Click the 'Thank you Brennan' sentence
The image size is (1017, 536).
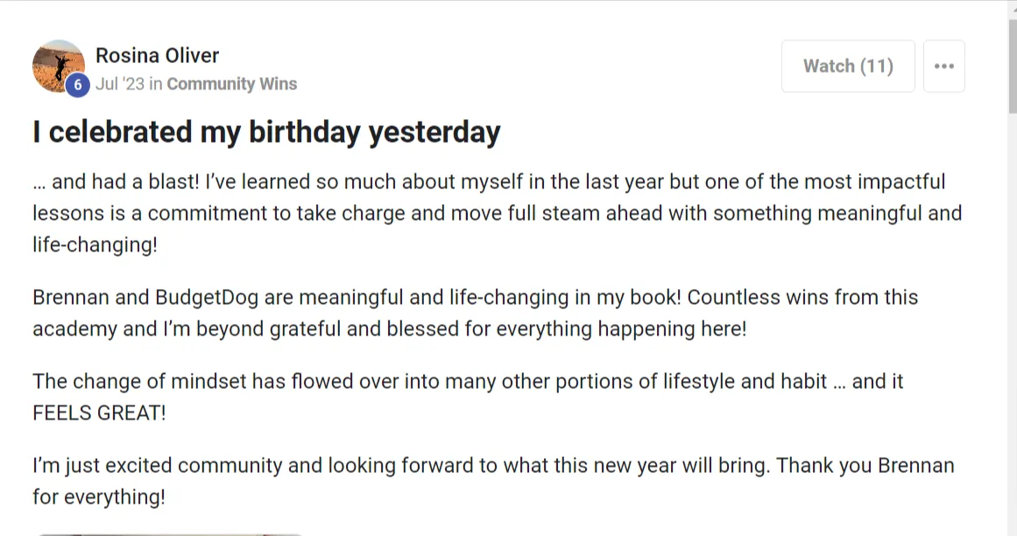coord(865,466)
